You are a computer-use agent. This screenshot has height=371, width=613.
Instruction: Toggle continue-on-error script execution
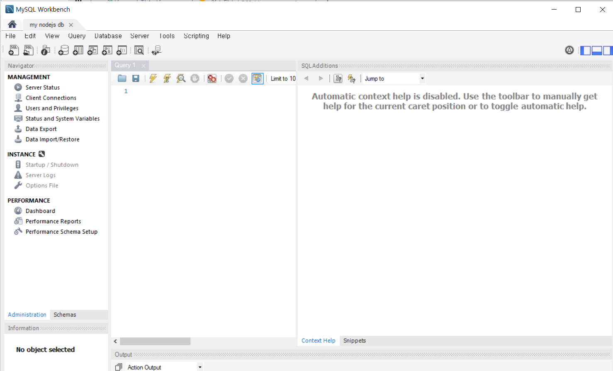coord(212,78)
